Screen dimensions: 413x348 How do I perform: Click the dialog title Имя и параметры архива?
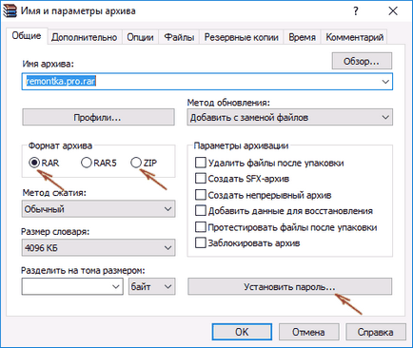point(78,11)
